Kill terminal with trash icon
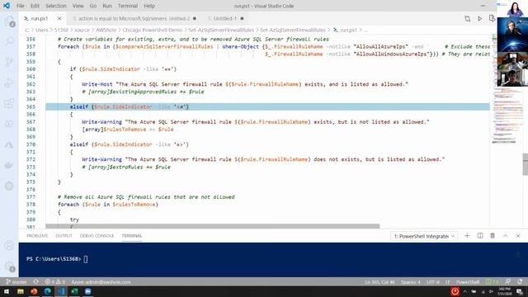 coord(493,236)
